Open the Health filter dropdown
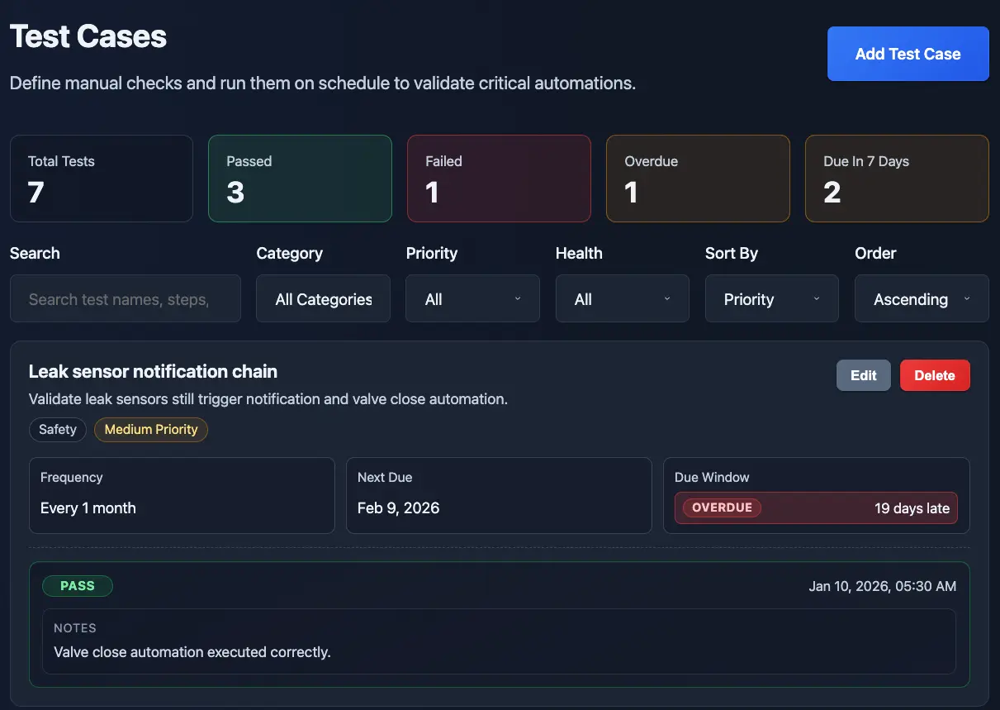The width and height of the screenshot is (1000, 710). 622,299
